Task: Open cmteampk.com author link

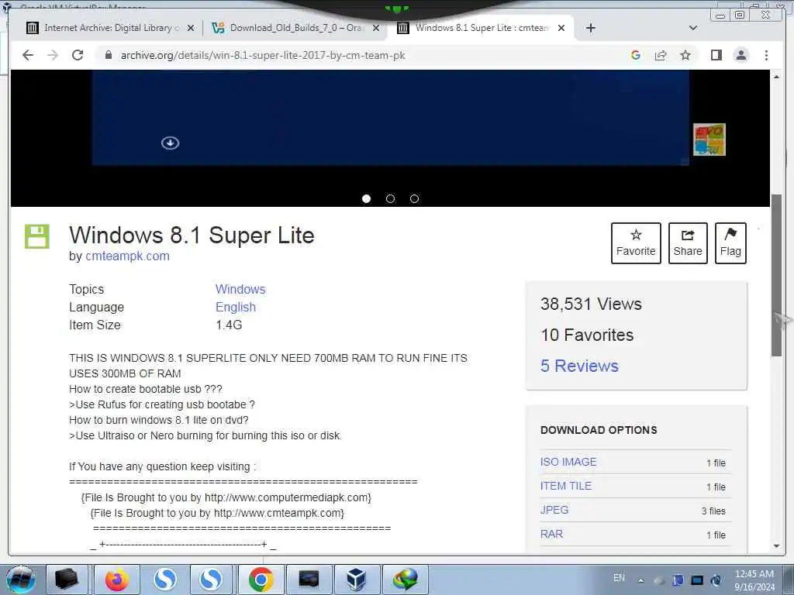Action: (x=128, y=256)
